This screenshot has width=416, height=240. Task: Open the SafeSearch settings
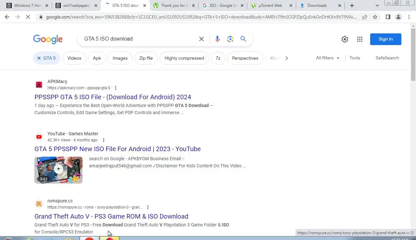(387, 58)
